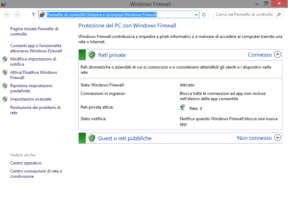Open Consenti app o funzionalità attraverso Windows Firewall

36,48
